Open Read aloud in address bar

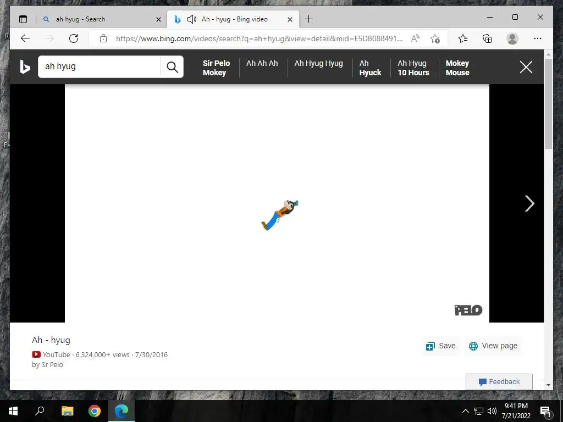(x=415, y=38)
